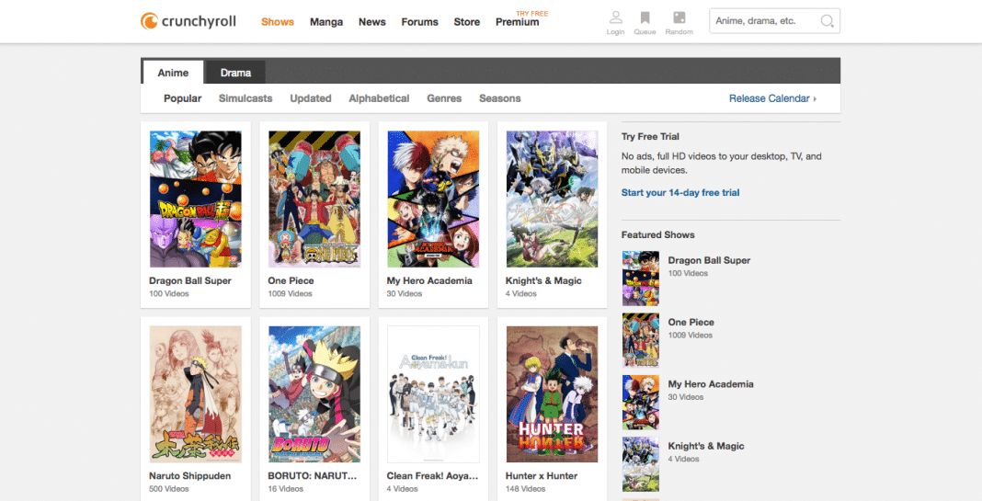The height and width of the screenshot is (501, 982).
Task: Open the BORUTO poster
Action: (314, 394)
